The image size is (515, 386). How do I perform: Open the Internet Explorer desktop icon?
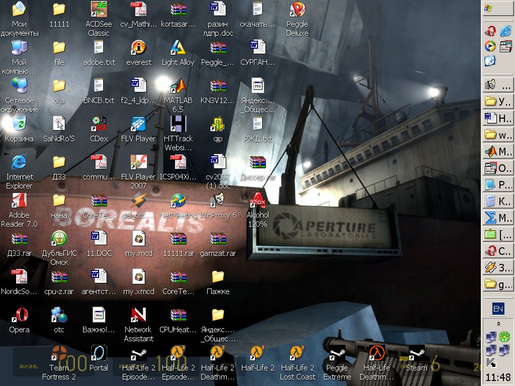click(x=19, y=162)
